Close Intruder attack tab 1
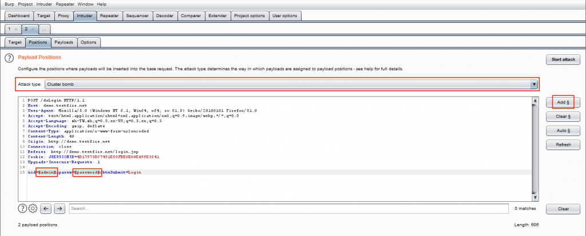Image resolution: width=586 pixels, height=236 pixels. pyautogui.click(x=15, y=29)
